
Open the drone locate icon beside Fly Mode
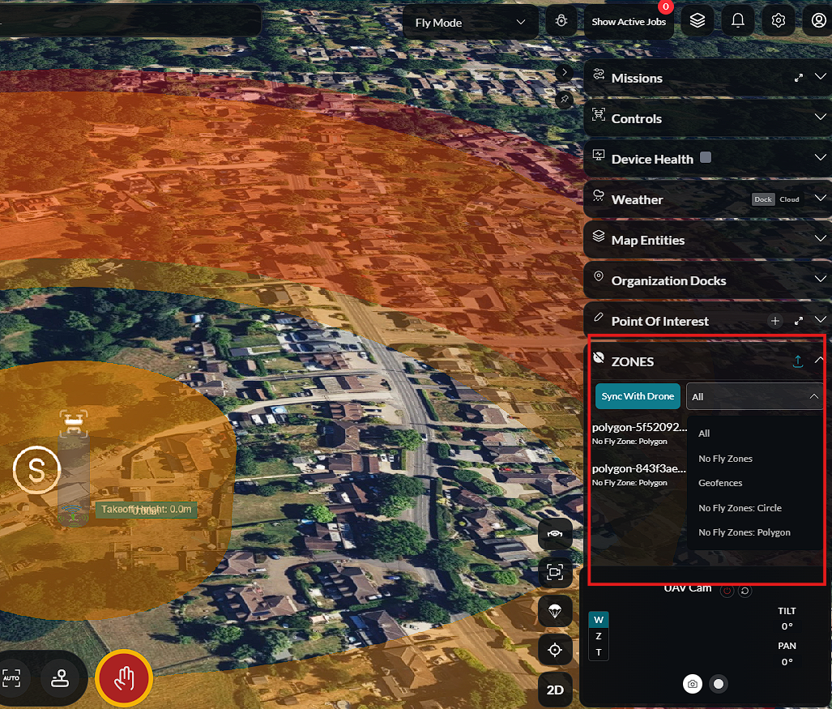[561, 21]
